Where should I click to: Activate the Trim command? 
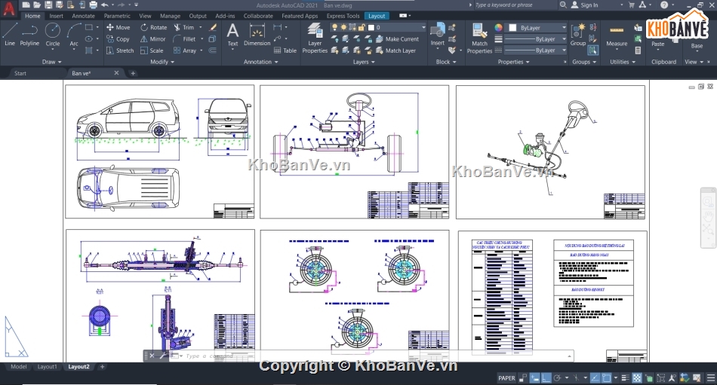click(x=184, y=27)
